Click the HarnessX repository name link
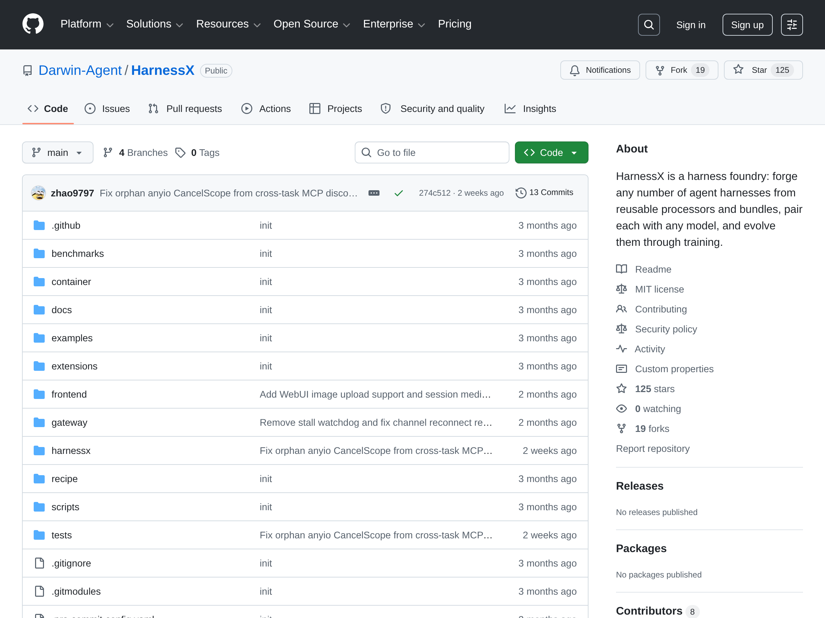This screenshot has width=825, height=618. [163, 70]
